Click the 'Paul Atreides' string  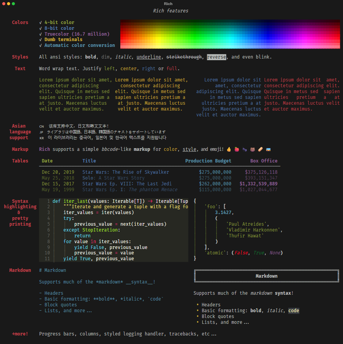pos(246,224)
